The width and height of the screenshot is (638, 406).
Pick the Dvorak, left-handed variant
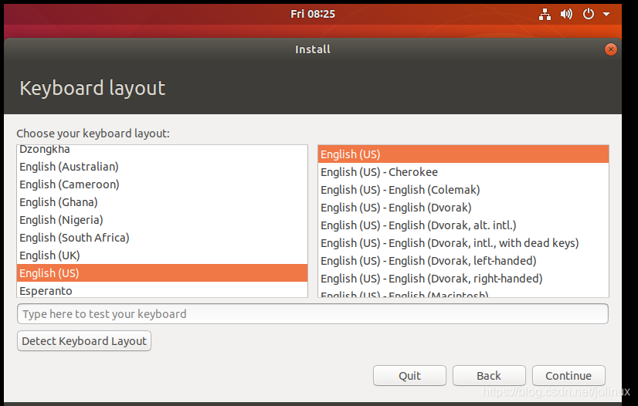tap(463, 261)
